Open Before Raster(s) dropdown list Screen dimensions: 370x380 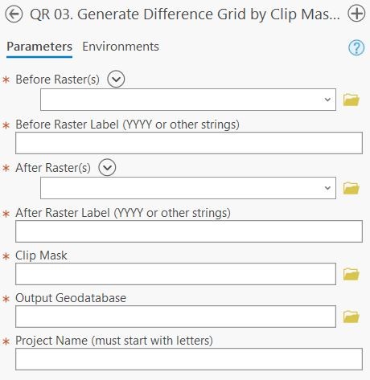pos(327,100)
